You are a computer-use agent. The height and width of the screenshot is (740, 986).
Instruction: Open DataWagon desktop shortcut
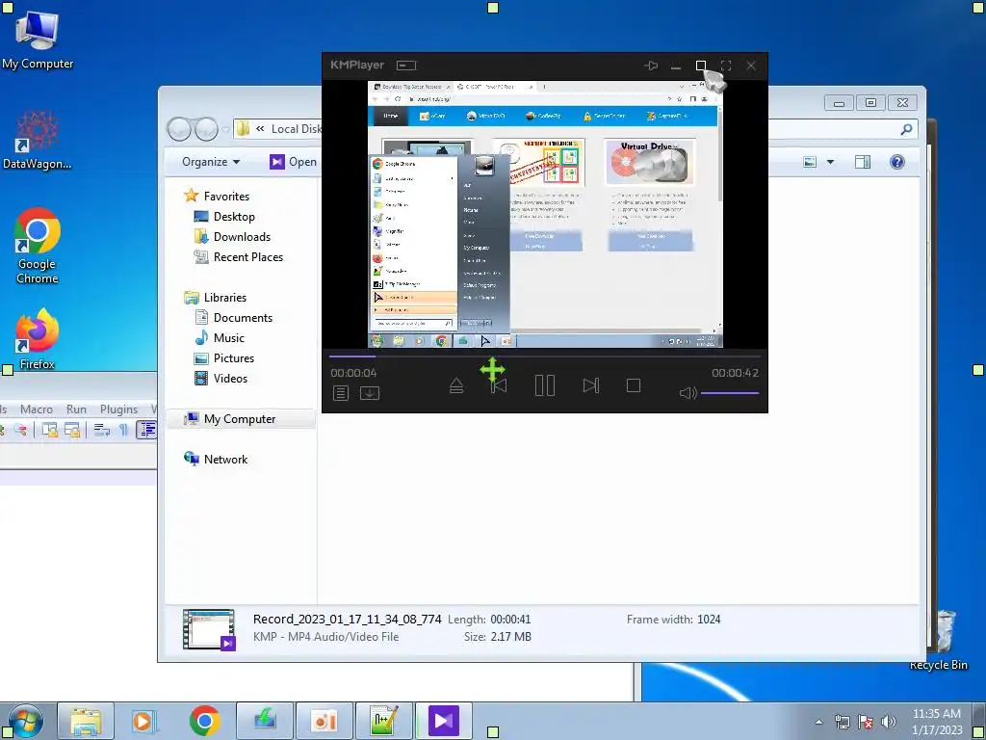pos(38,140)
